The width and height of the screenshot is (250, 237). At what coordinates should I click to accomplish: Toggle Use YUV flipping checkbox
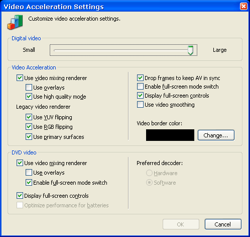29,117
